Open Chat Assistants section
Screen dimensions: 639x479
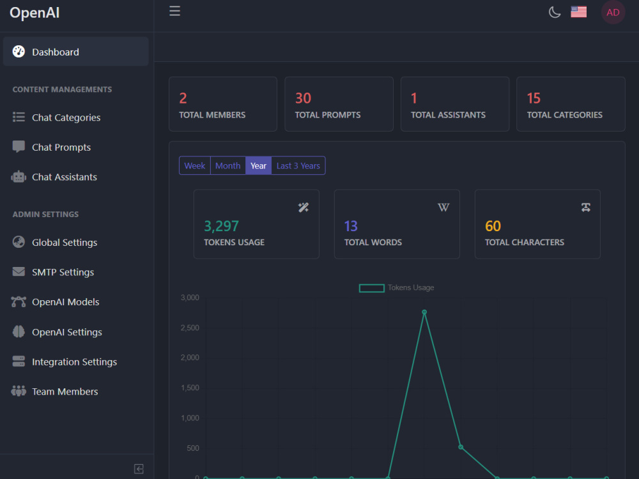tap(65, 177)
